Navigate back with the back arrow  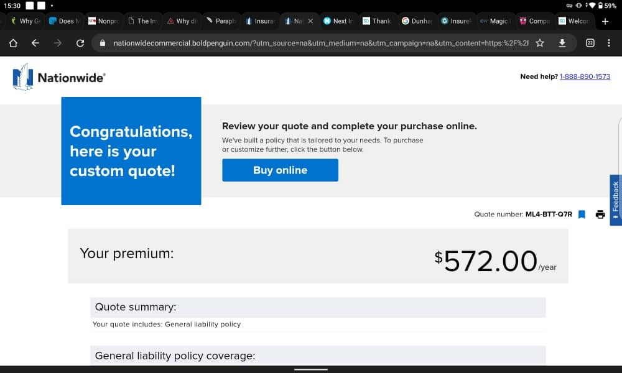coord(35,43)
